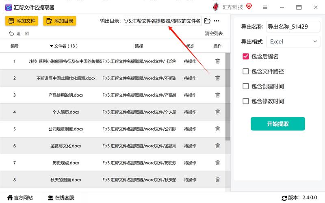Click the 汇帮文件名提取器 app logo icon
The width and height of the screenshot is (325, 203).
9,7
